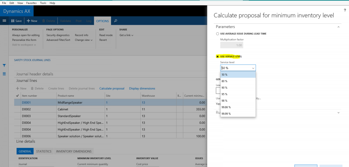Screen dimensions: 349x167
Task: Open the Tools menu
Action: (x=43, y=3)
